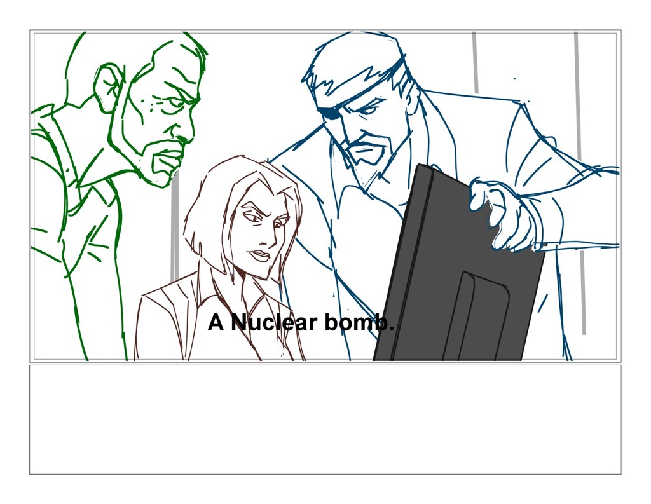The width and height of the screenshot is (651, 504).
Task: Click the dark monitor in the storyboard panel
Action: tap(459, 264)
